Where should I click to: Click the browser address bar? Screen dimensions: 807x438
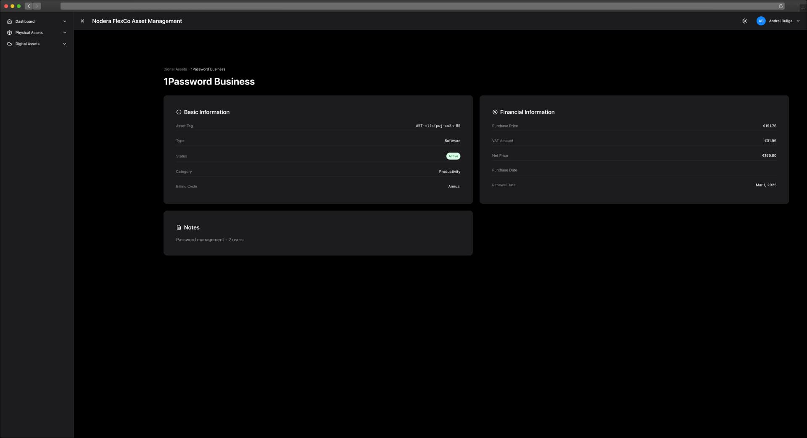422,6
